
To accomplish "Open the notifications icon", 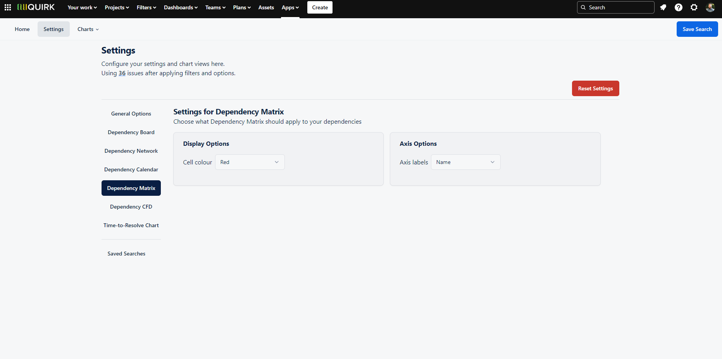I will pyautogui.click(x=663, y=7).
